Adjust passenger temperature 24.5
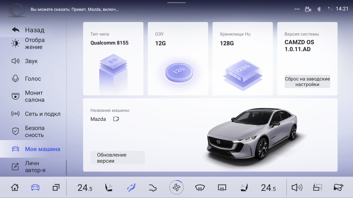Viewport: 353px width, 198px height. coord(268,188)
